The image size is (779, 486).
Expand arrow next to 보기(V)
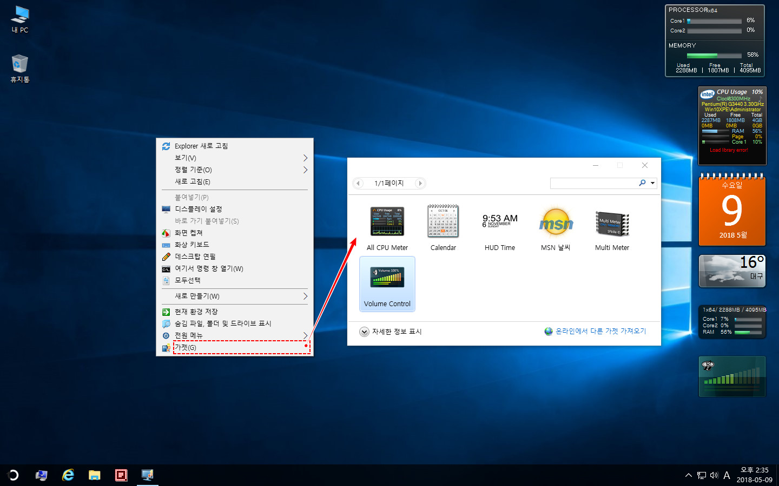tap(305, 158)
